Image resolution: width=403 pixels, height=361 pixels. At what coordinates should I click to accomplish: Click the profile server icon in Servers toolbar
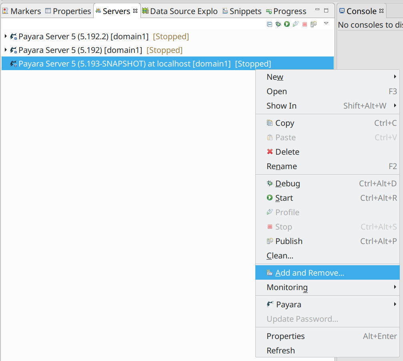coord(296,24)
